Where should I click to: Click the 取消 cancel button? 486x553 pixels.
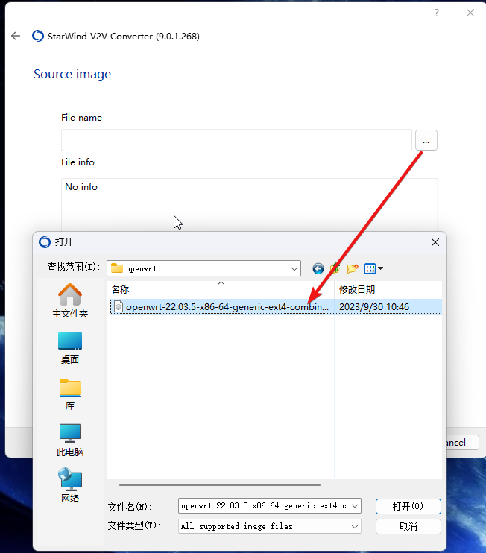[x=408, y=527]
